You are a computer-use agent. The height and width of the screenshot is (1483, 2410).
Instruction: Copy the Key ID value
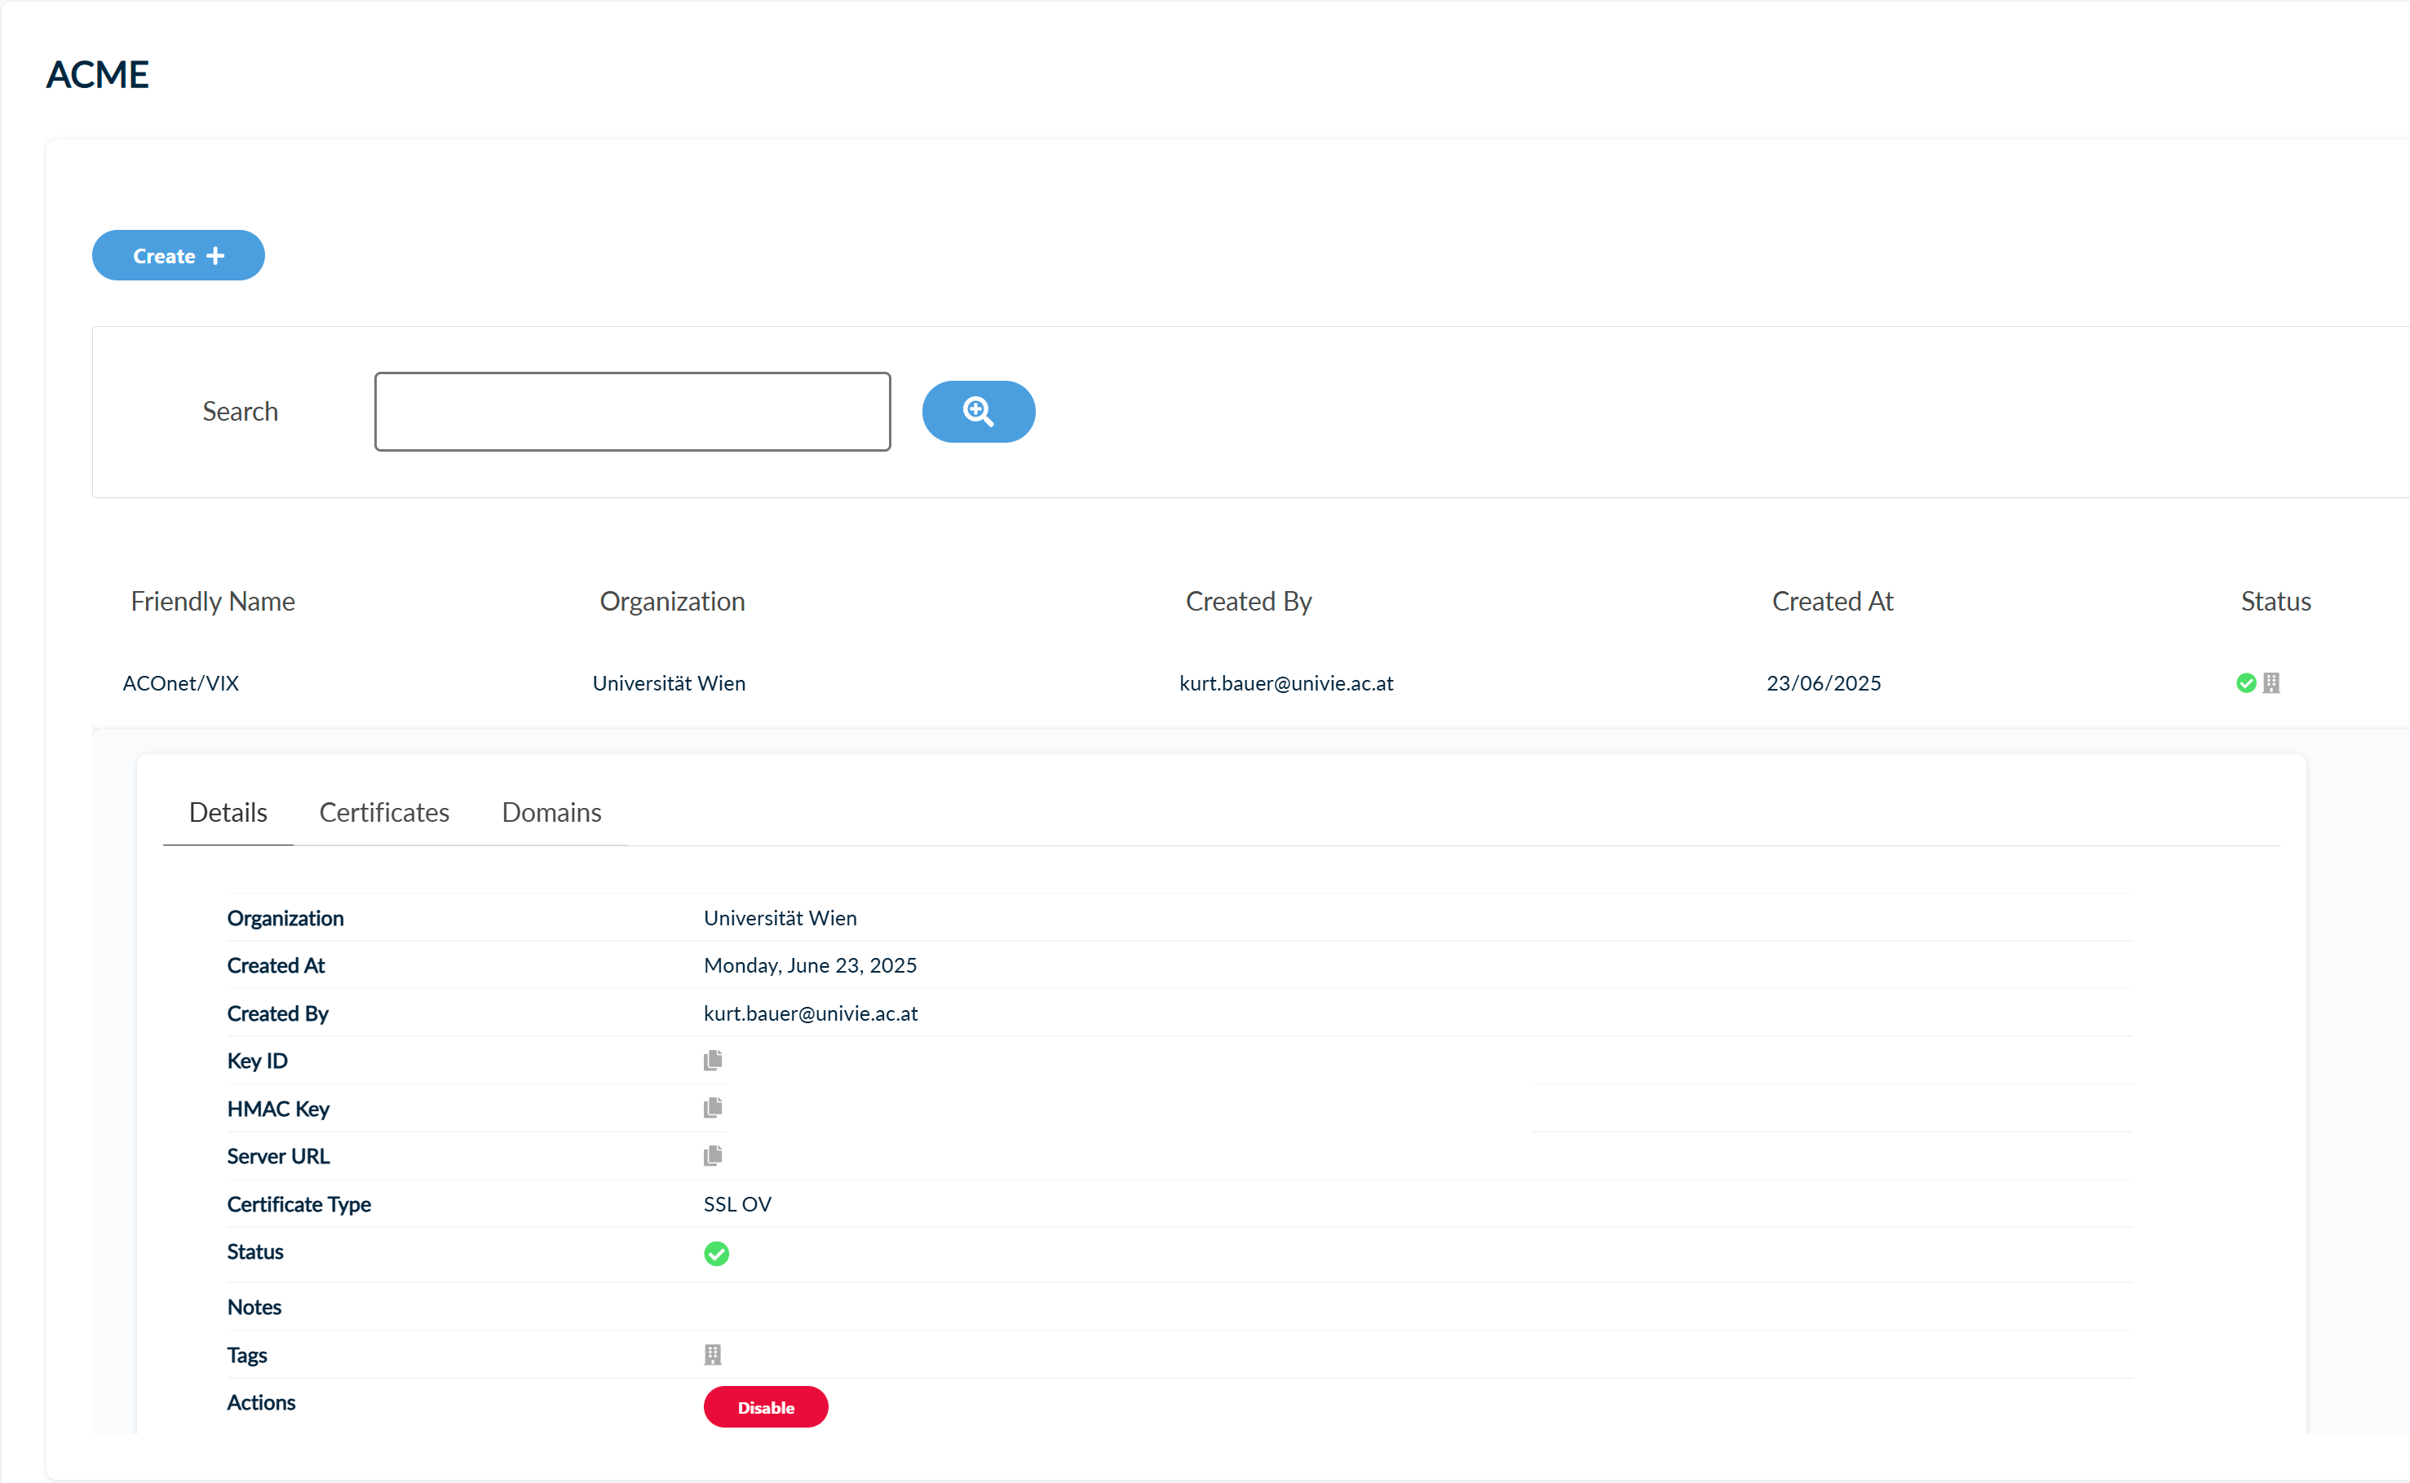point(713,1060)
